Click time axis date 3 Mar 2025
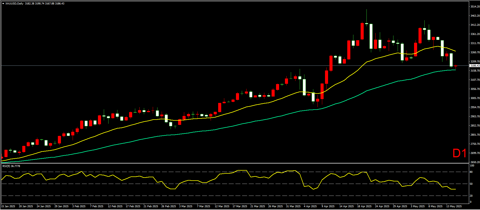The image size is (480, 210). tap(186, 206)
